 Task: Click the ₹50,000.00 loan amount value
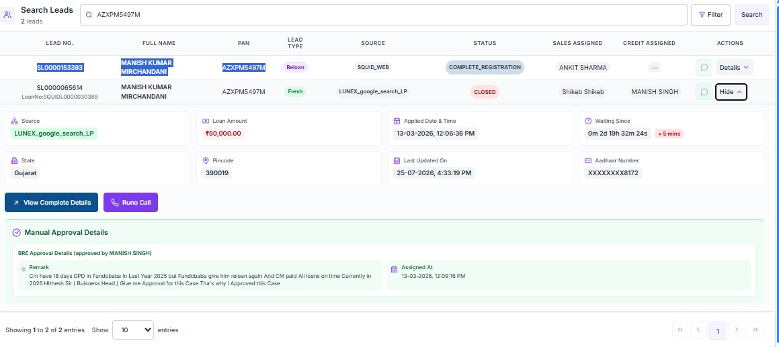point(224,134)
